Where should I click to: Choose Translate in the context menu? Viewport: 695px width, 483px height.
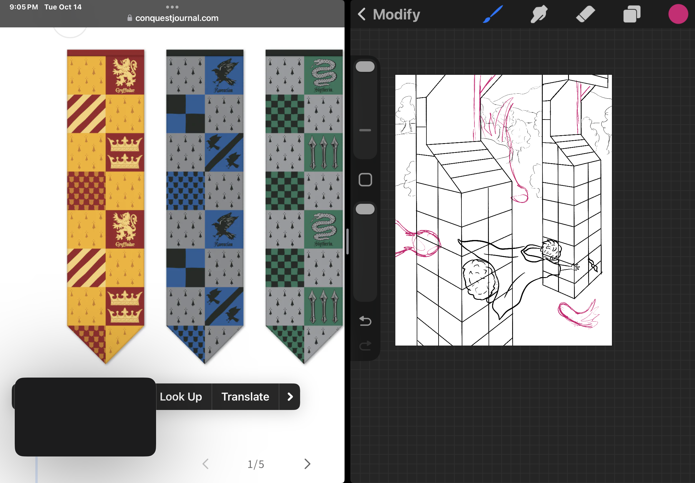[x=245, y=397]
